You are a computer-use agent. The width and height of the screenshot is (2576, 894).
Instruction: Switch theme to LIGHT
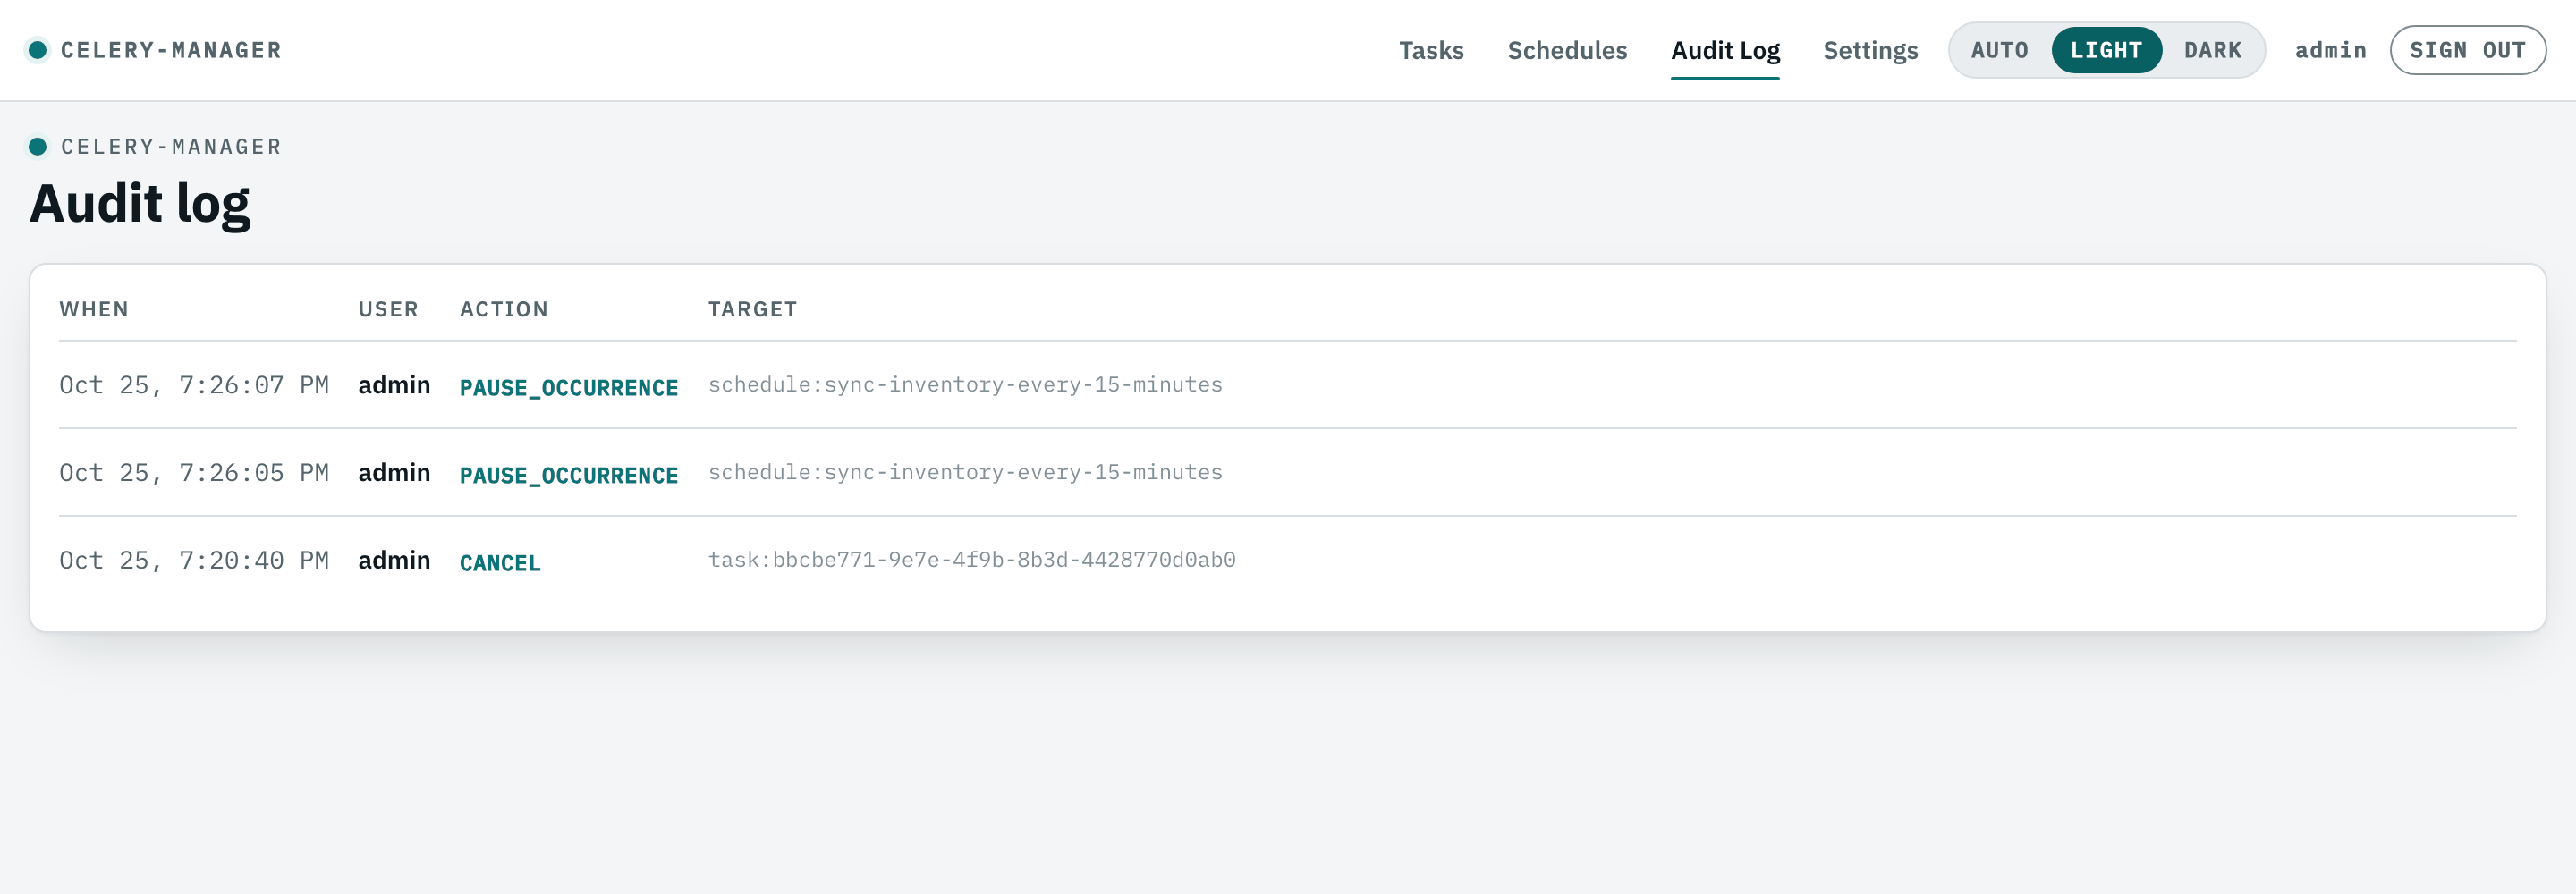tap(2106, 50)
